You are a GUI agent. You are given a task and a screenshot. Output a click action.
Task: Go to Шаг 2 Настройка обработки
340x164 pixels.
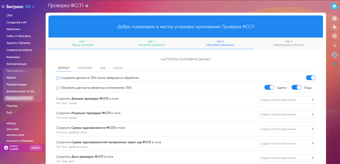coord(151,43)
